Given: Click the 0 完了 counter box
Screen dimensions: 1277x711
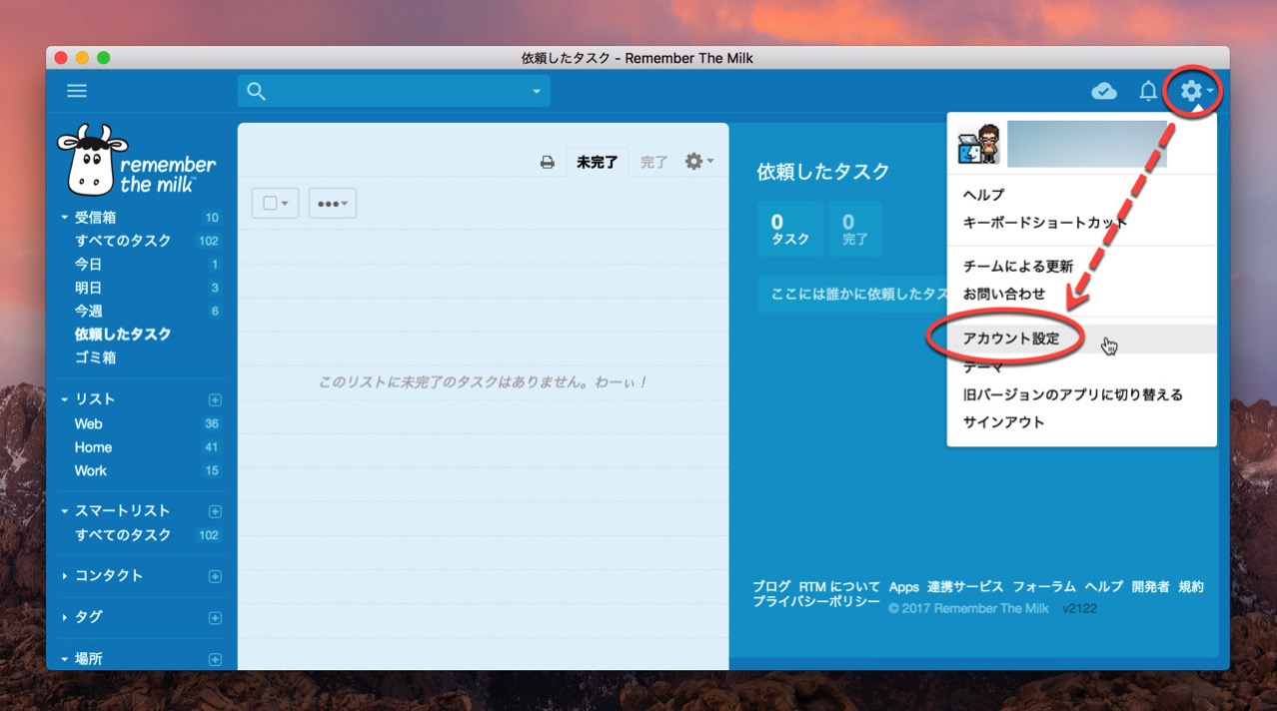Looking at the screenshot, I should click(x=855, y=229).
